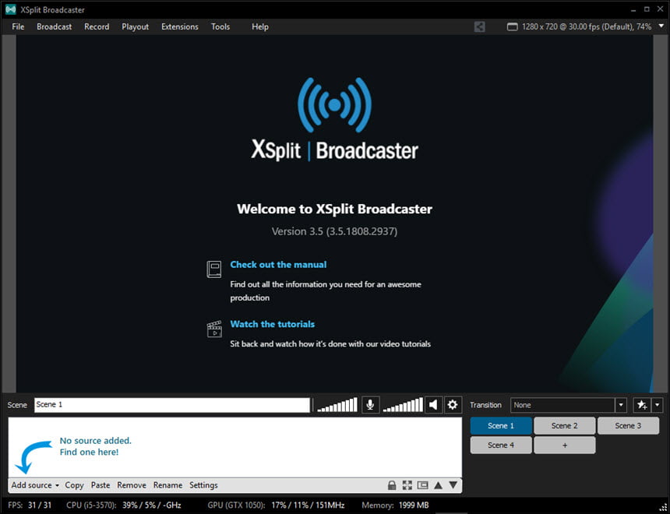670x514 pixels.
Task: Click the GPU (GTX 1050) usage readout
Action: (x=276, y=505)
